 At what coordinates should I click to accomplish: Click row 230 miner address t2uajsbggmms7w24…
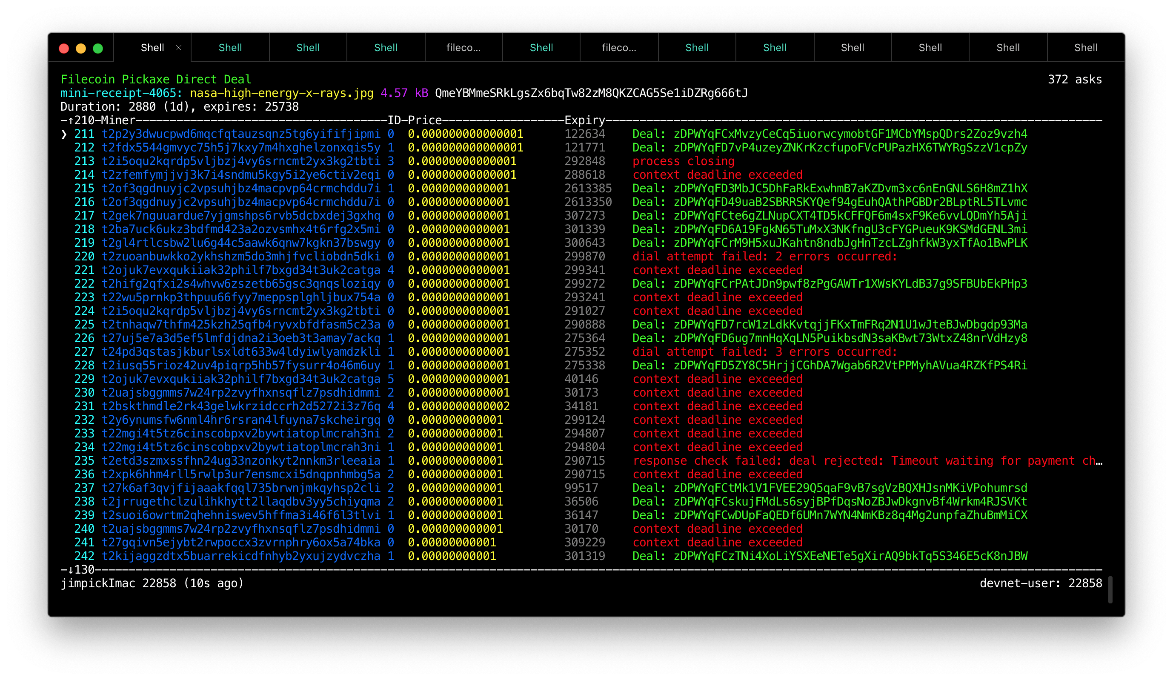coord(241,393)
